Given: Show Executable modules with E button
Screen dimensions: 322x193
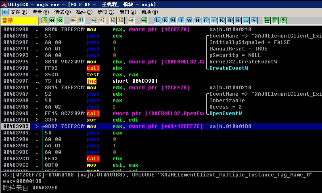Looking at the screenshot, I should pyautogui.click(x=165, y=20).
